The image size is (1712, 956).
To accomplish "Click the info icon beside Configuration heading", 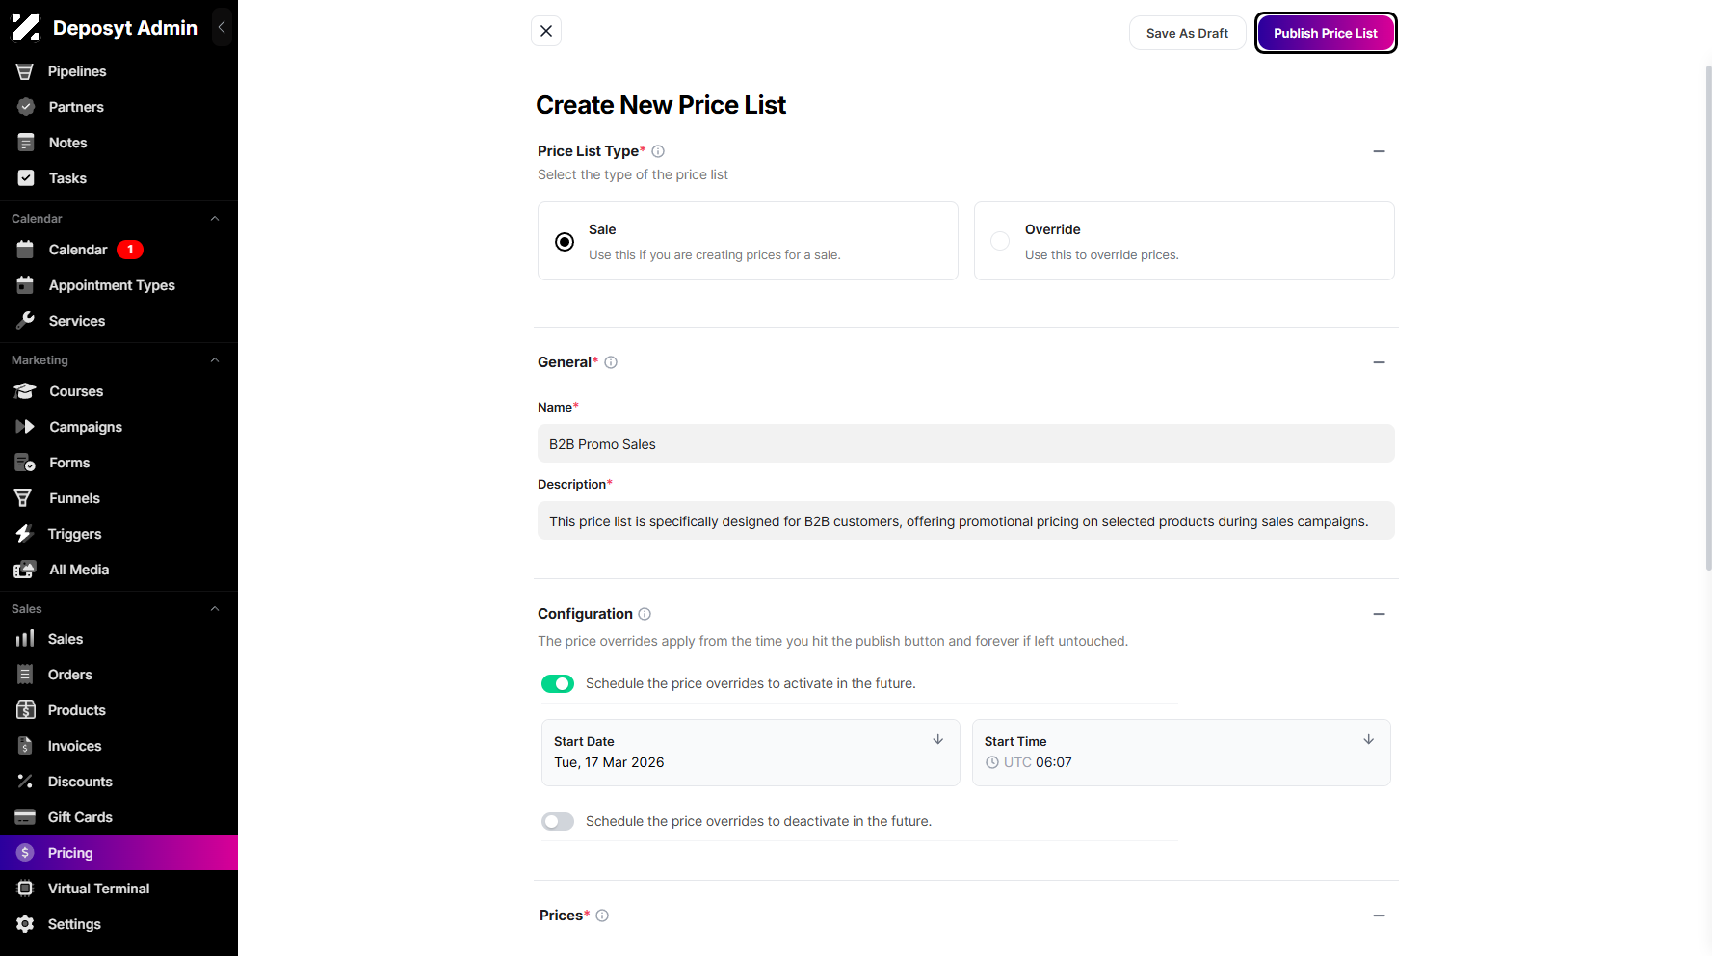I will [x=645, y=614].
